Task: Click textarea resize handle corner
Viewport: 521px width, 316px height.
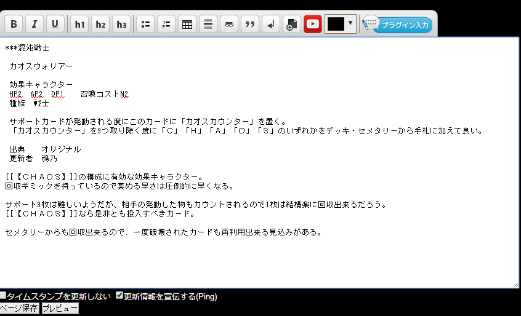Action: [x=515, y=285]
